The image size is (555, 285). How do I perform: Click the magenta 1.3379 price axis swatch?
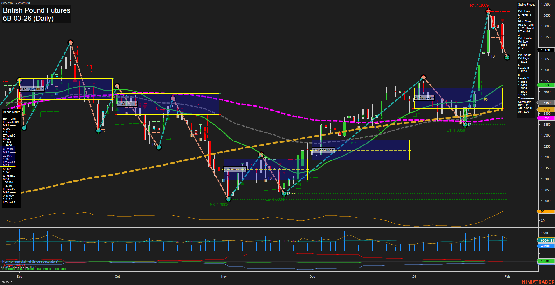coord(545,118)
